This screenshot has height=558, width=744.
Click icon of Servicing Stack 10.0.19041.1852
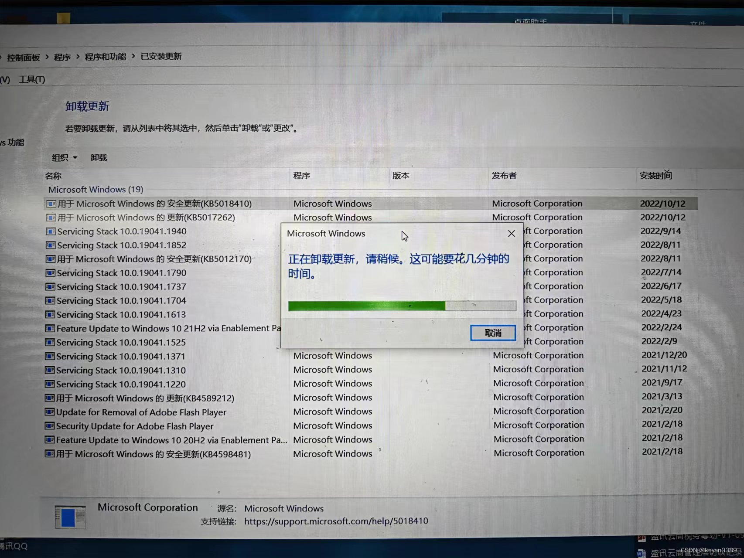click(51, 245)
